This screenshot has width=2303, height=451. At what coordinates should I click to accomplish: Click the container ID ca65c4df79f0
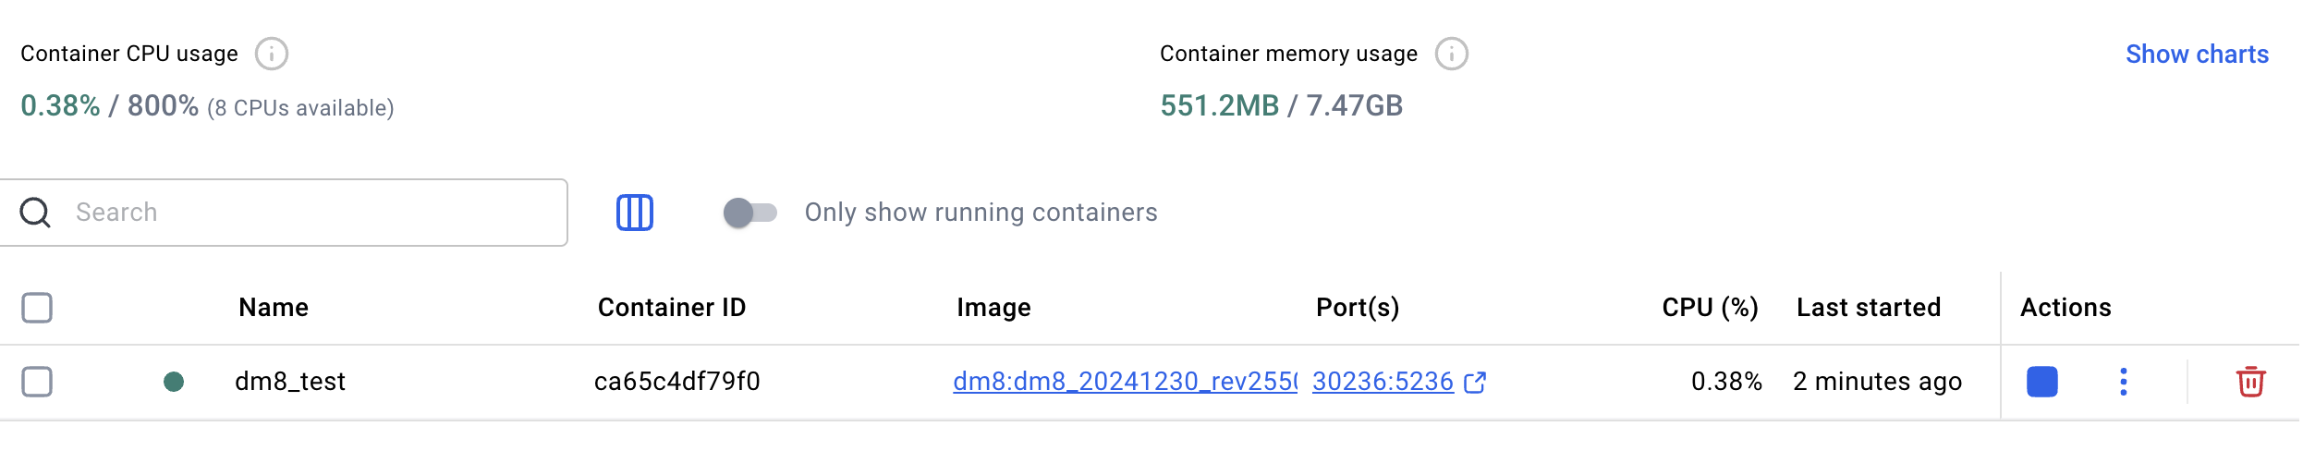click(676, 382)
